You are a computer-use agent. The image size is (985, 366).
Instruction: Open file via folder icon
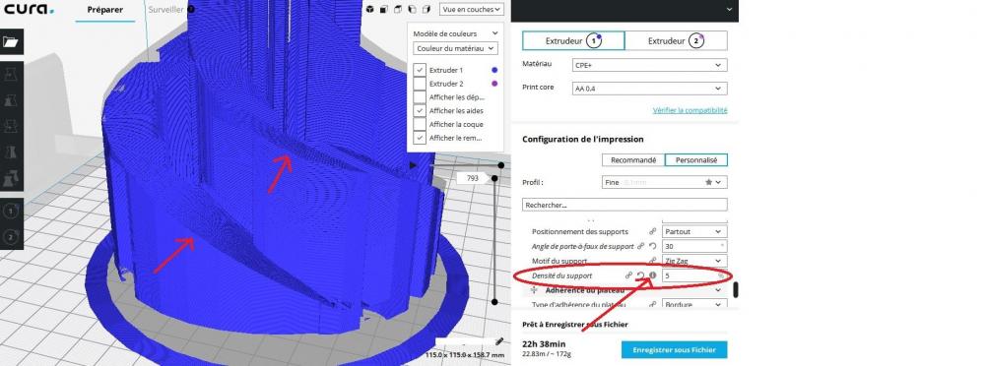(x=11, y=42)
